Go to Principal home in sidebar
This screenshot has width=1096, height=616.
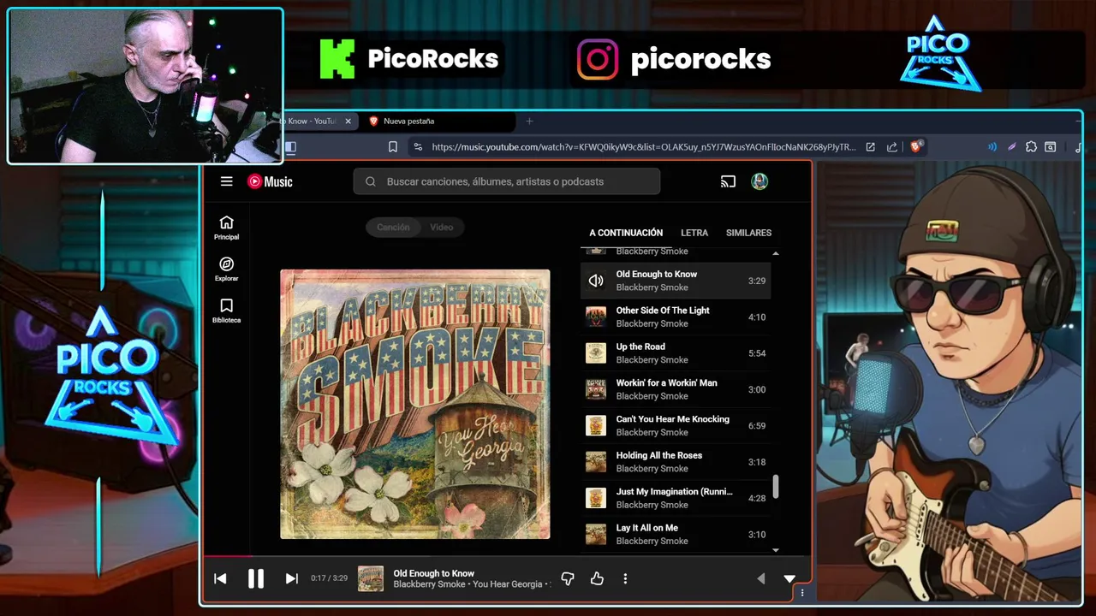pos(226,228)
